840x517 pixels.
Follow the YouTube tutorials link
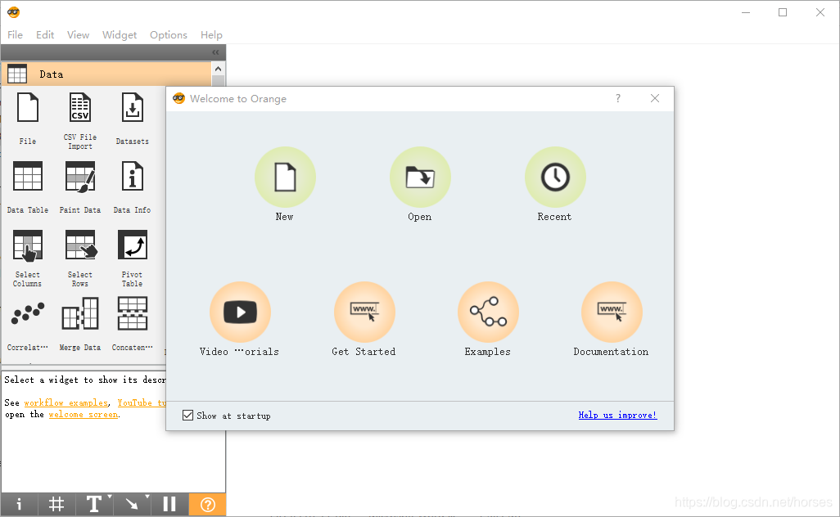point(142,402)
